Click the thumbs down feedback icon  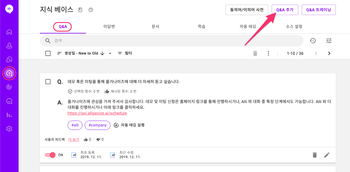pyautogui.click(x=98, y=140)
